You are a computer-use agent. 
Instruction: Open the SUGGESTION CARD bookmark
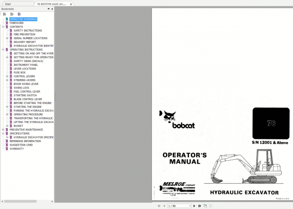click(x=21, y=145)
